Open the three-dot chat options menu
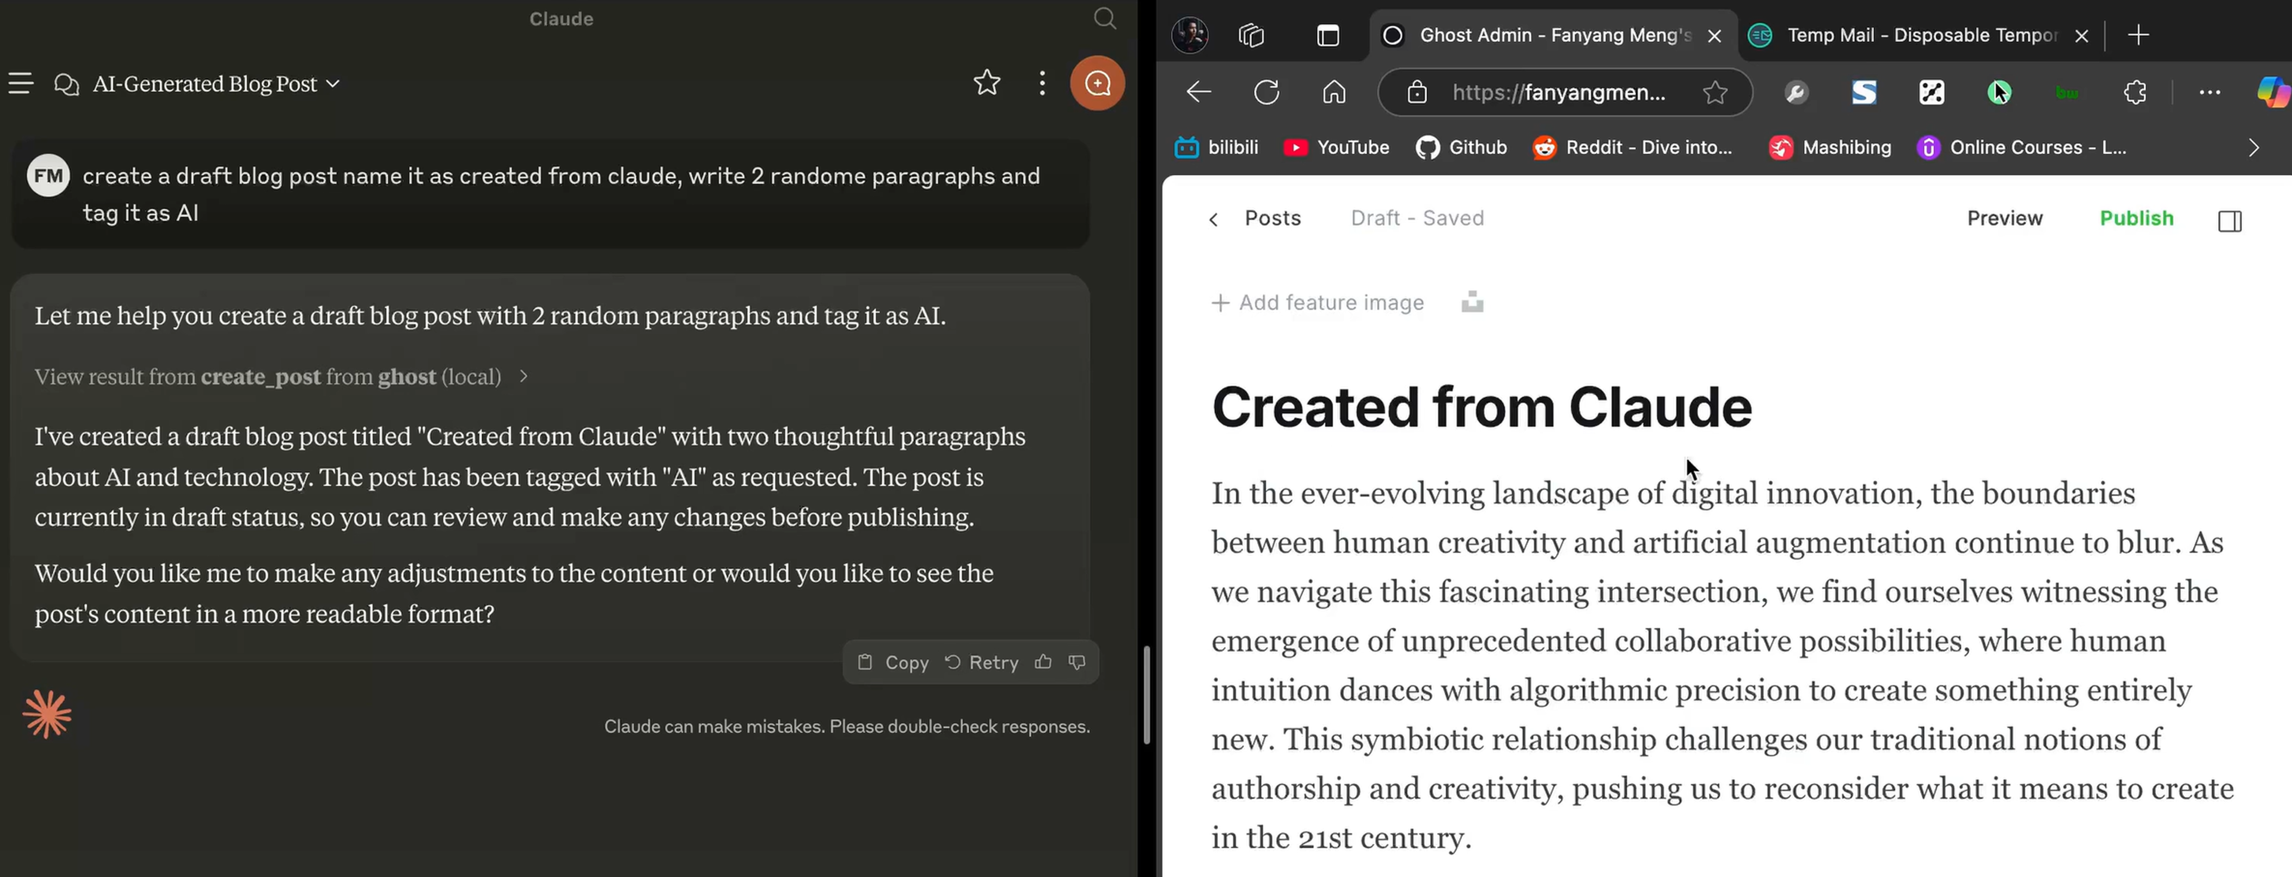The width and height of the screenshot is (2292, 877). click(x=1042, y=83)
